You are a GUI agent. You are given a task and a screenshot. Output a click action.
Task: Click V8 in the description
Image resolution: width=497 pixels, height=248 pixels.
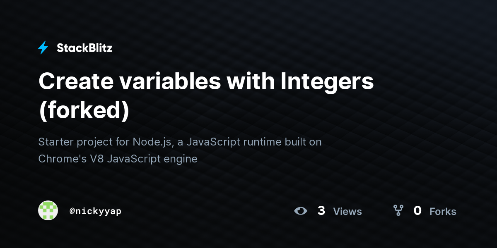coord(97,159)
